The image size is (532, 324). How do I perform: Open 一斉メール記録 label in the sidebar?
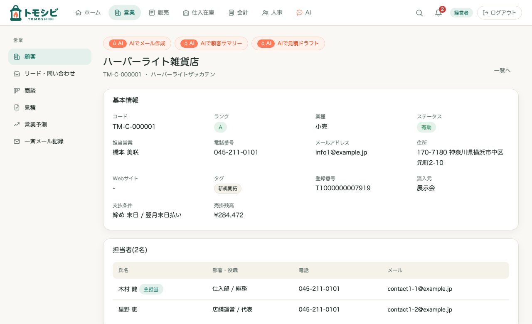(x=44, y=141)
